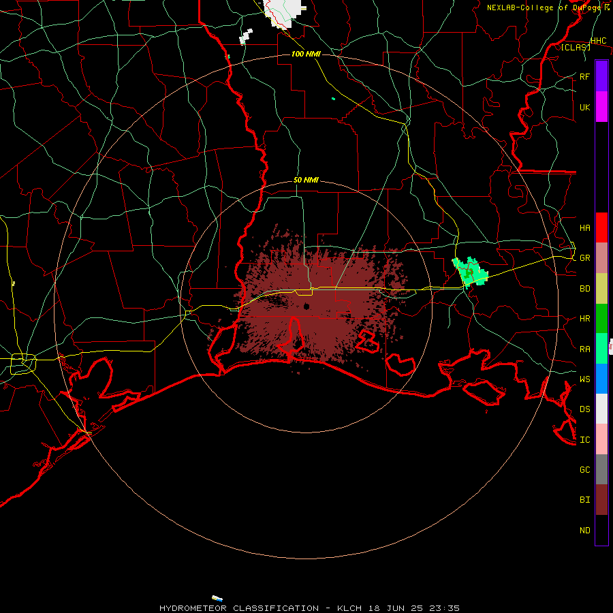Screen dimensions: 613x613
Task: Click the HR legend label
Action: [584, 319]
